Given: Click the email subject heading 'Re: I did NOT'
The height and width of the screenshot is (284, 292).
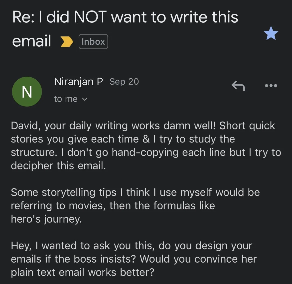Looking at the screenshot, I should (x=125, y=17).
